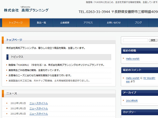Open the 2013年6月 archive link
The height and width of the screenshot is (118, 158).
[132, 101]
